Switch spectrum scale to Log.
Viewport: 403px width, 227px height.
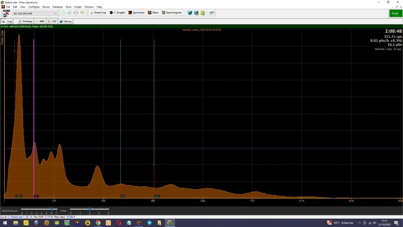click(x=10, y=21)
